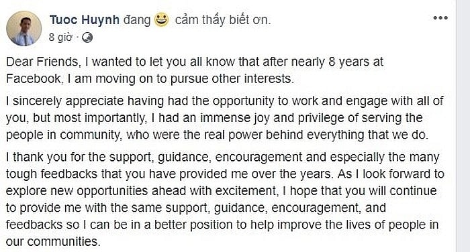Click the "8 giờ" post timestamp
The height and width of the screenshot is (252, 470).
(60, 38)
